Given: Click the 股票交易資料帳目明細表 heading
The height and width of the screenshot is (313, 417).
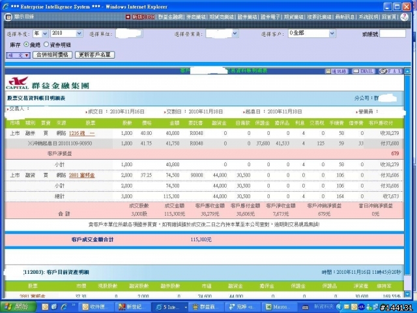Looking at the screenshot, I should (x=36, y=98).
